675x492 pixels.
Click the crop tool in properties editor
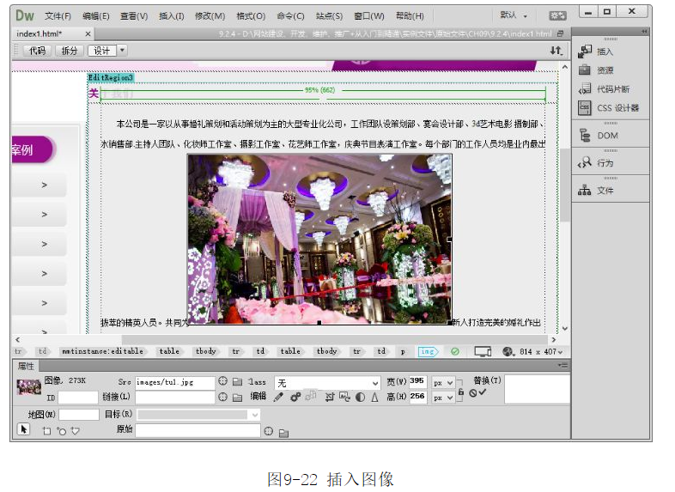pos(330,398)
